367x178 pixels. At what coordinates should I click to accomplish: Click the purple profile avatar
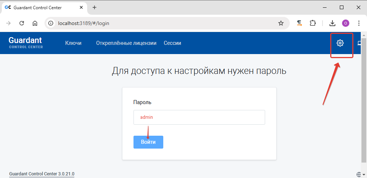pyautogui.click(x=345, y=23)
